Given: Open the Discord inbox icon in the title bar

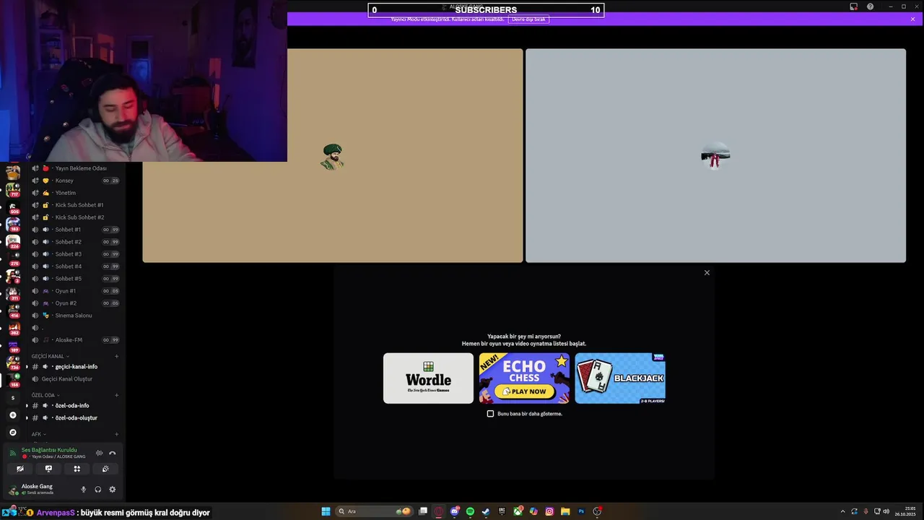Looking at the screenshot, I should click(x=853, y=6).
